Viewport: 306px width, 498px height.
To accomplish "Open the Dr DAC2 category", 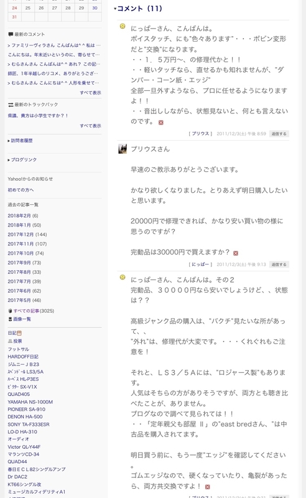I will coord(17,477).
